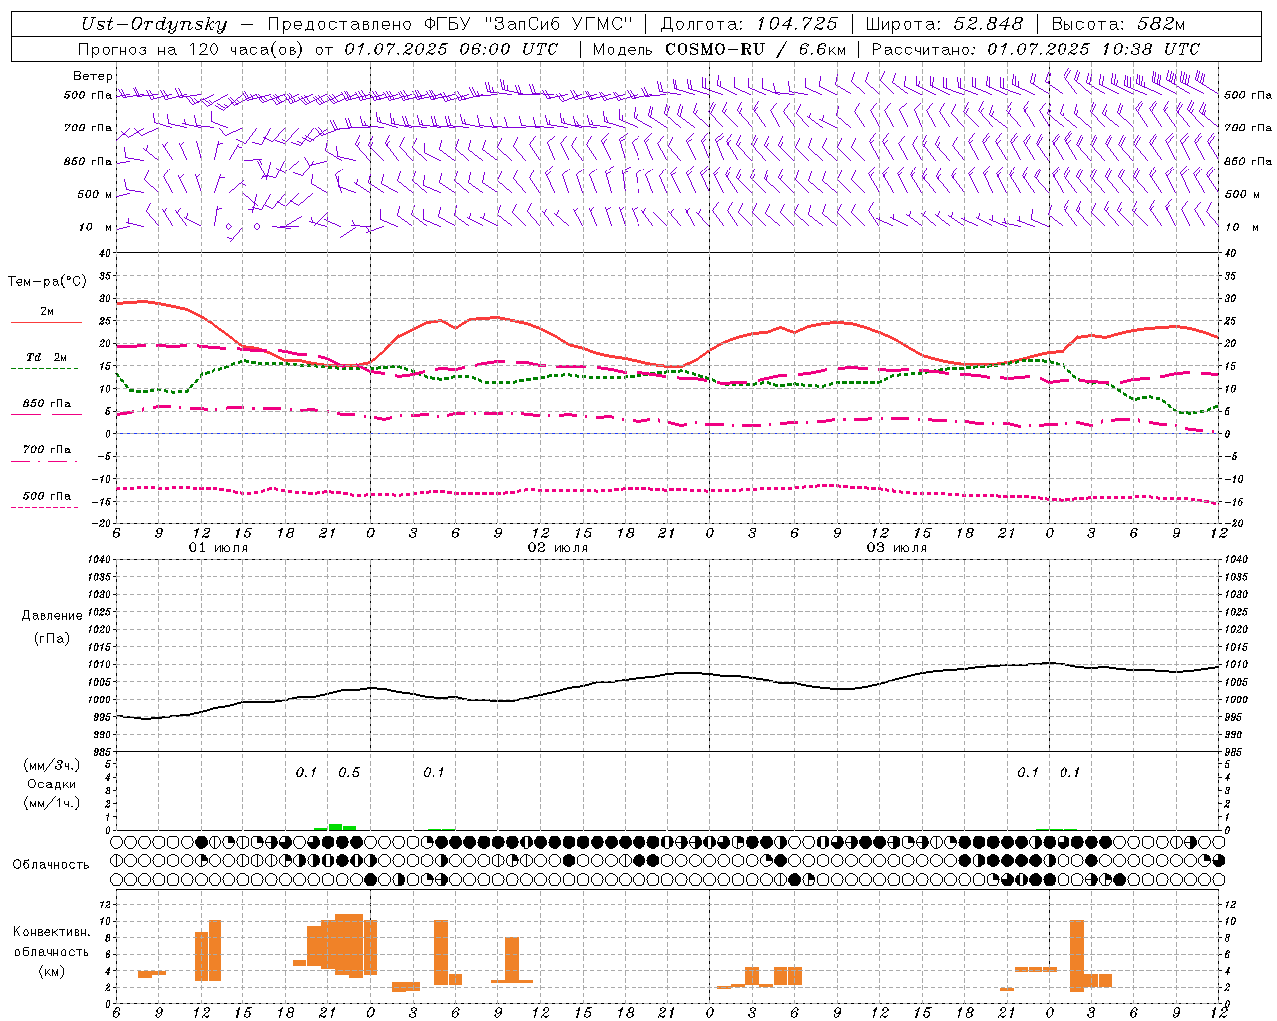
Task: Click the "02 июля" date label
Action: (558, 548)
